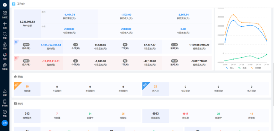Click 今日支出(元) 0.00 value

tap(183, 29)
